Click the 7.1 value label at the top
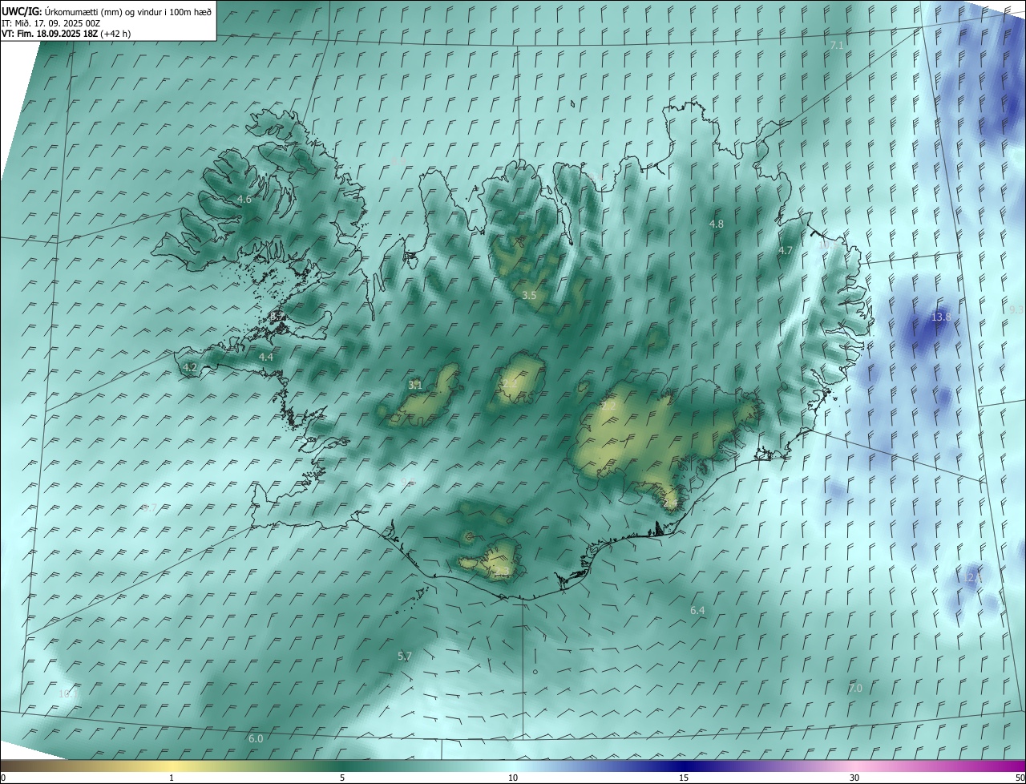Viewport: 1026px width, 784px height. 837,46
